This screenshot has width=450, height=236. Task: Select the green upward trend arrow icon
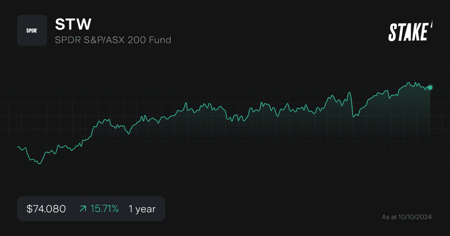(82, 209)
